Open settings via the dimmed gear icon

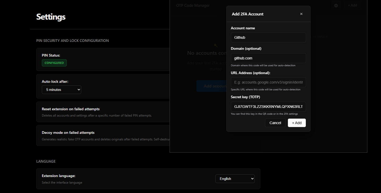[x=336, y=5]
